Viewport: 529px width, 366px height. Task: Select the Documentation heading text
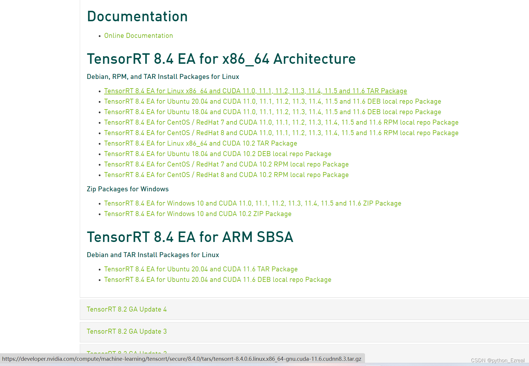(137, 16)
